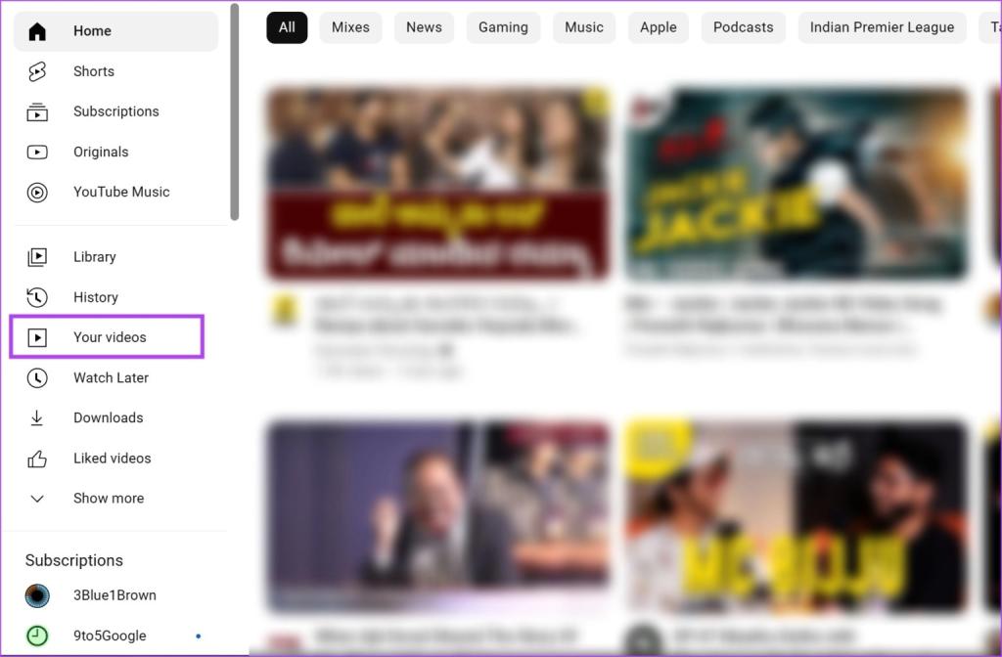Select the Apple filter chip
This screenshot has width=1002, height=657.
[x=659, y=27]
